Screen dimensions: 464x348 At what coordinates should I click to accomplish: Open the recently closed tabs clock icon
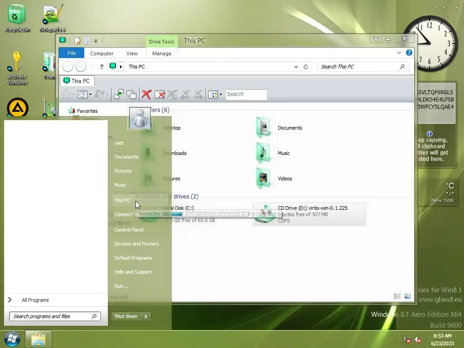pyautogui.click(x=82, y=94)
